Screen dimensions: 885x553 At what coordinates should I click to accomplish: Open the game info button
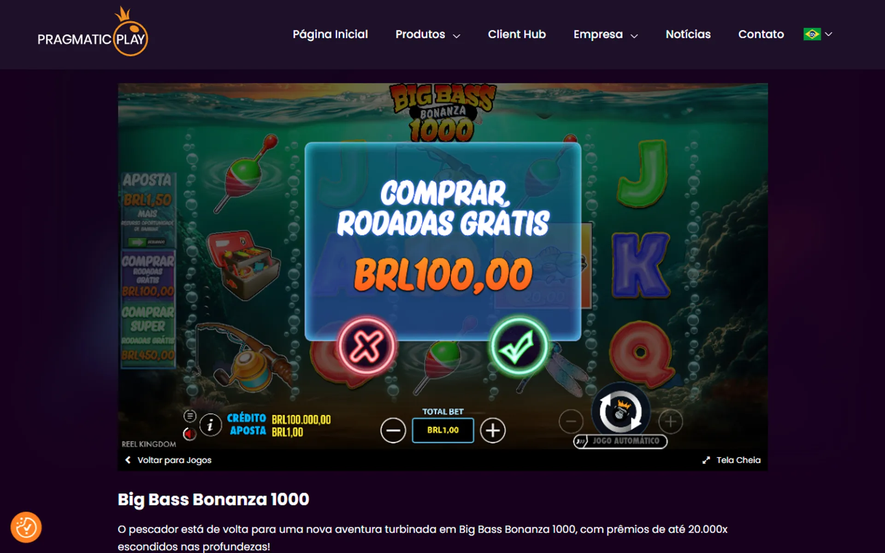211,425
